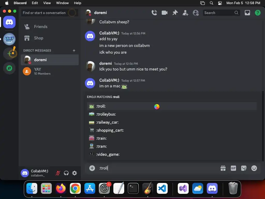Open the Discord menu in menu bar
This screenshot has width=265, height=199.
tap(20, 3)
